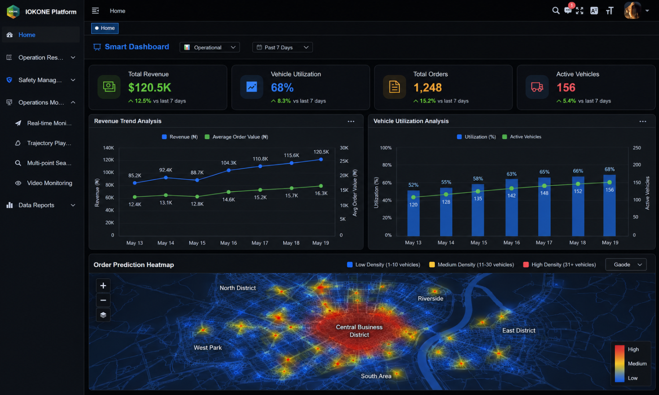
Task: Click the Home breadcrumb in top bar
Action: coord(117,11)
